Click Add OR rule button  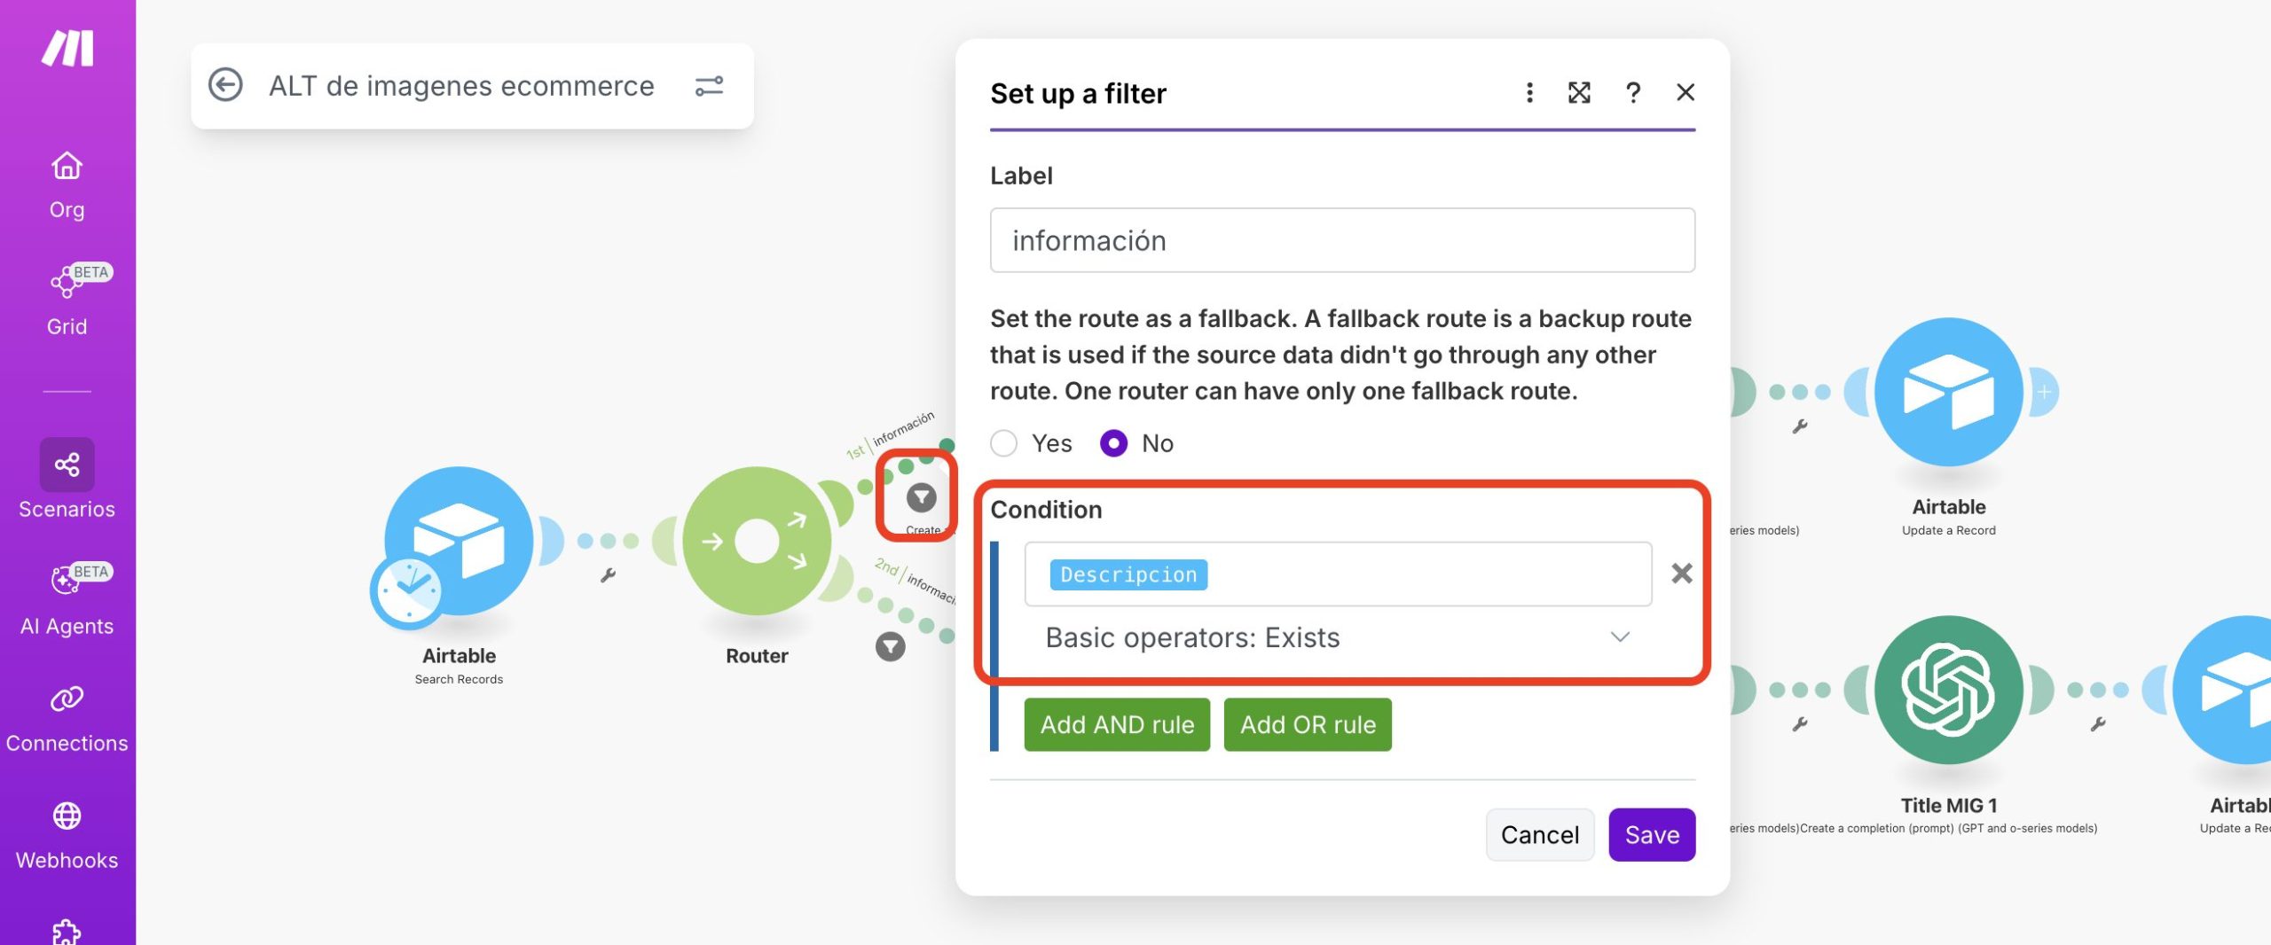point(1308,724)
